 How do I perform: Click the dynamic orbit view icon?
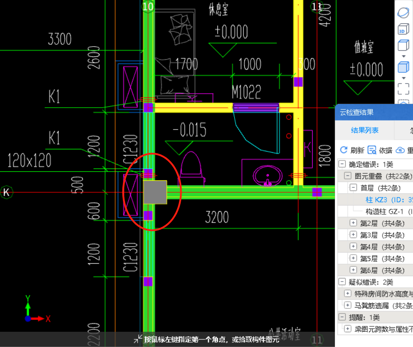[x=403, y=13]
